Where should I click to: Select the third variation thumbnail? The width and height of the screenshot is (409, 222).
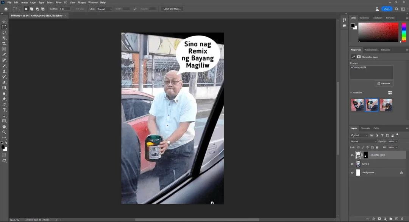386,105
